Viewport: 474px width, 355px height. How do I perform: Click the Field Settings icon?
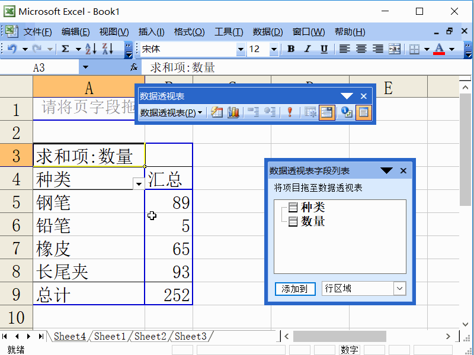(347, 112)
